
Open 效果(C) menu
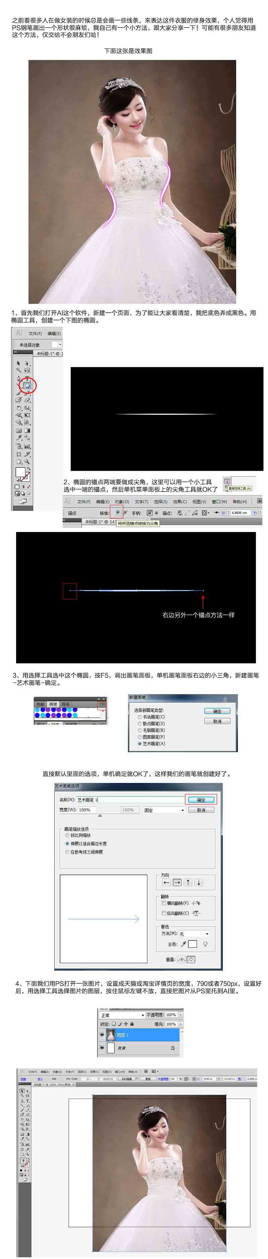[180, 502]
